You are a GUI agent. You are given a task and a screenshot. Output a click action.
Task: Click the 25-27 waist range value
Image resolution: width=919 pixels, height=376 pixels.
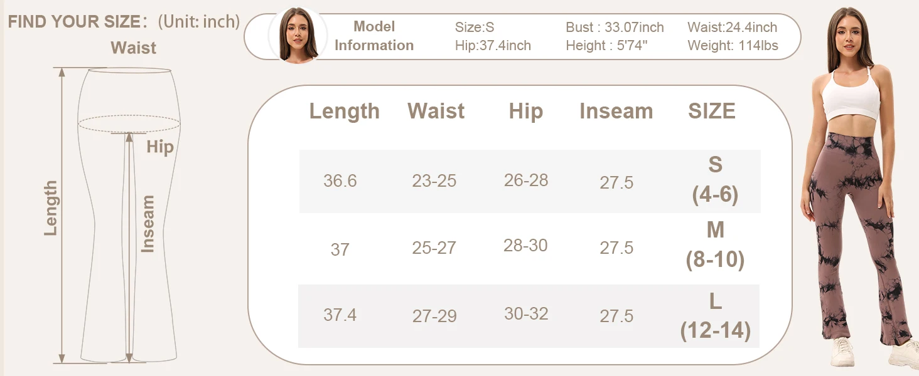(434, 248)
